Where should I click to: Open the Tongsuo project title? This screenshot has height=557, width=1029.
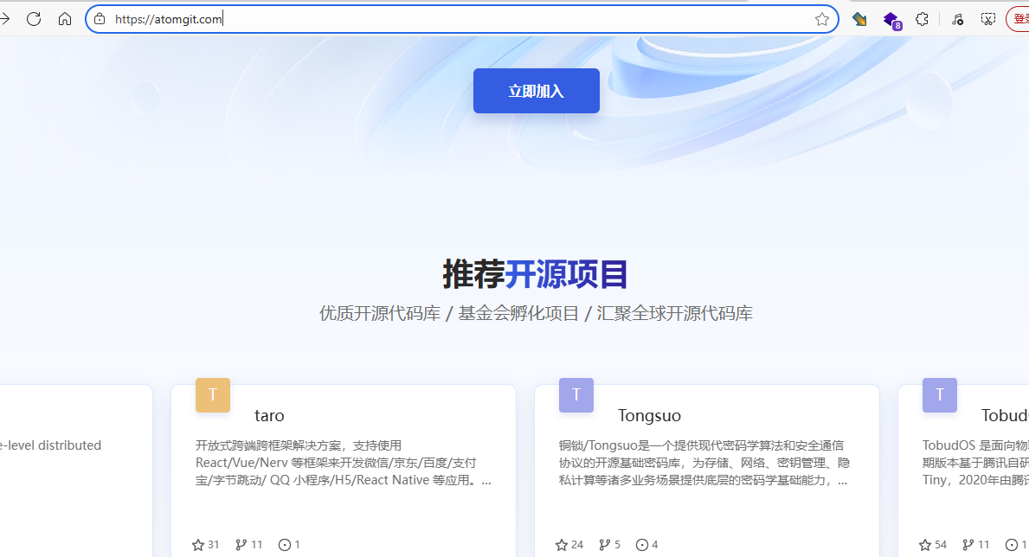coord(649,415)
